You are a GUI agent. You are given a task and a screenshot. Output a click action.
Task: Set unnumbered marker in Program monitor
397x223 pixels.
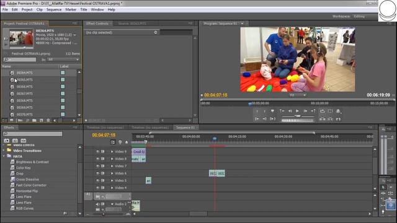coord(272,111)
